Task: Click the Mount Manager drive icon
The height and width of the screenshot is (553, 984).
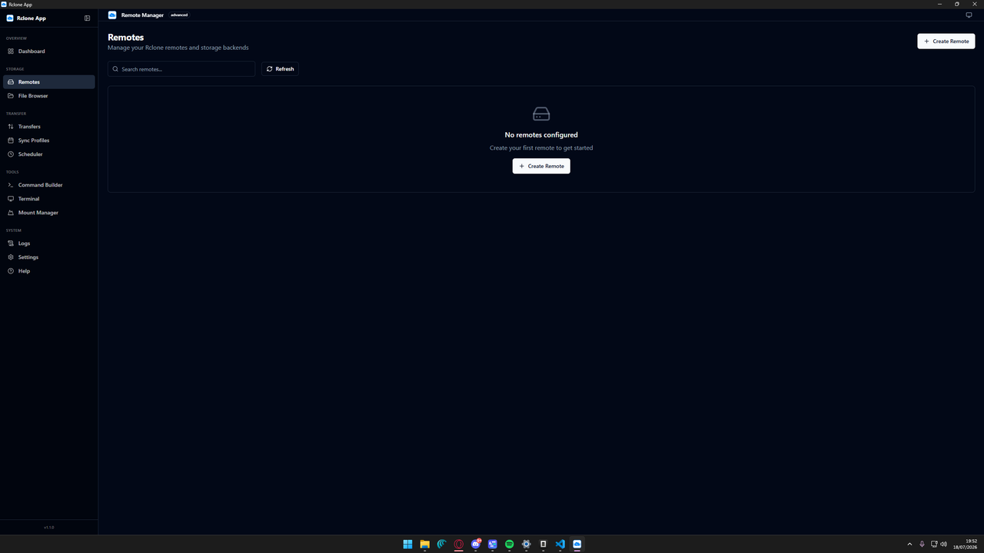Action: click(x=11, y=213)
